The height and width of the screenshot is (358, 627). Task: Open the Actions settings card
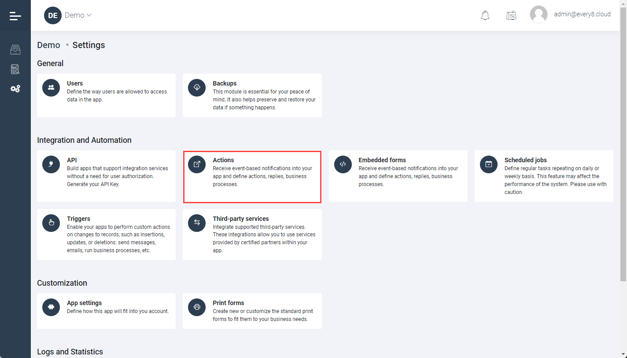click(x=252, y=176)
